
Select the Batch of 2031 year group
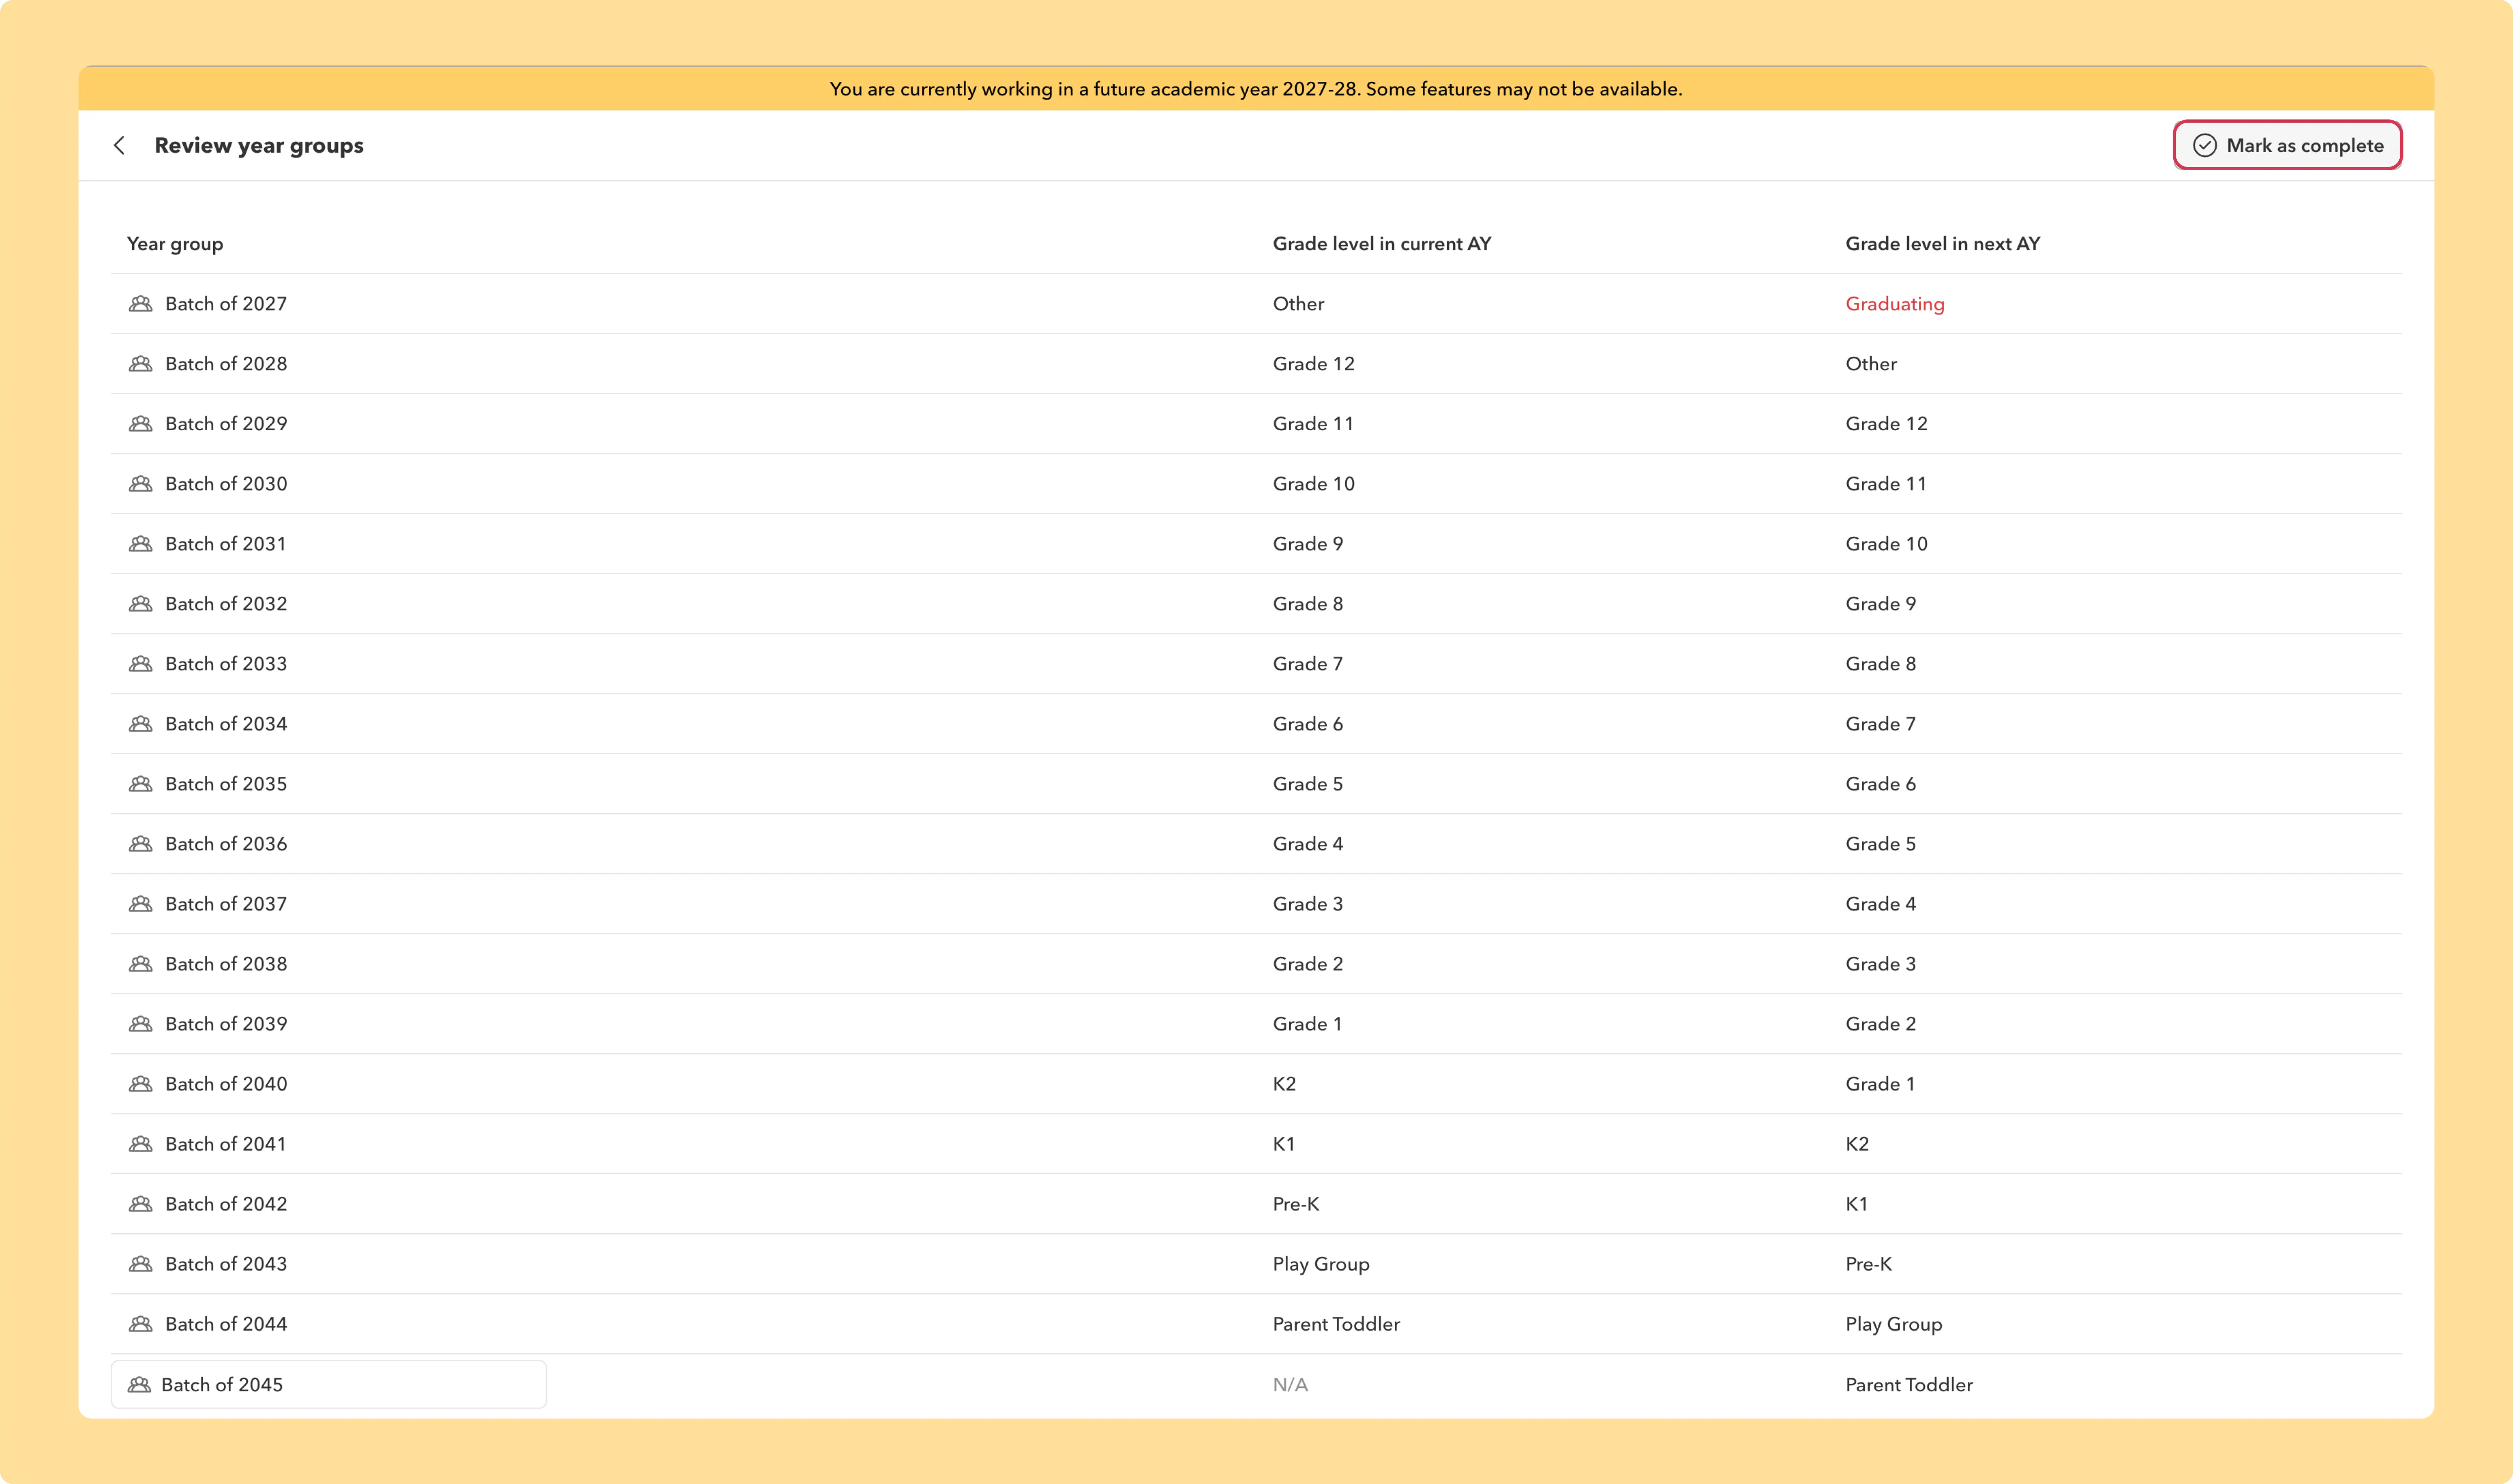pyautogui.click(x=1256, y=544)
